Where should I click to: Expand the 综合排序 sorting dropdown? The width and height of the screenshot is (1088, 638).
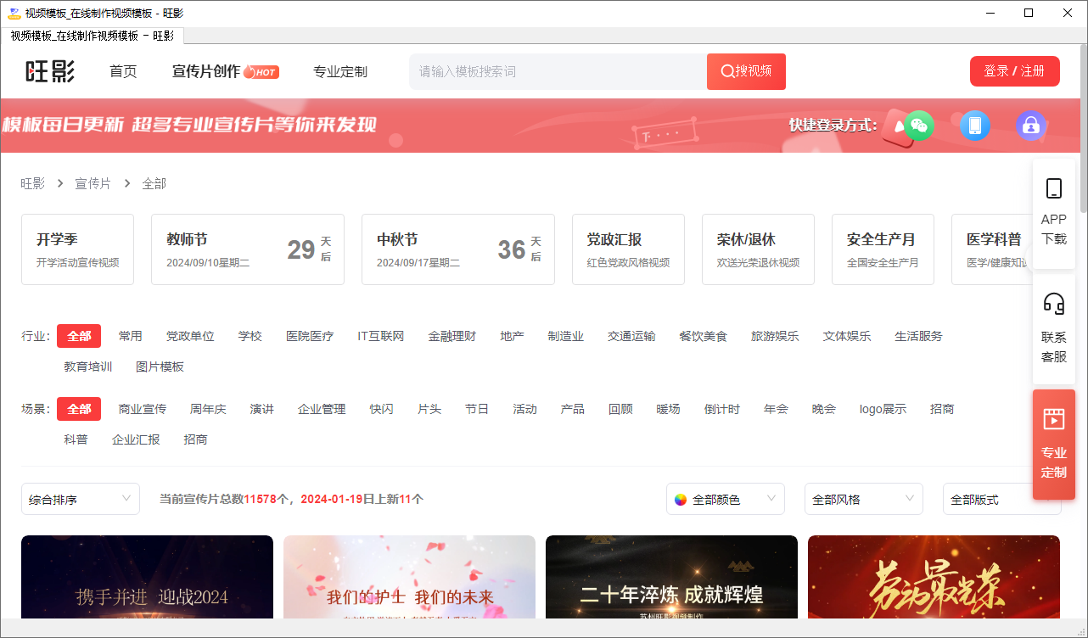(80, 499)
